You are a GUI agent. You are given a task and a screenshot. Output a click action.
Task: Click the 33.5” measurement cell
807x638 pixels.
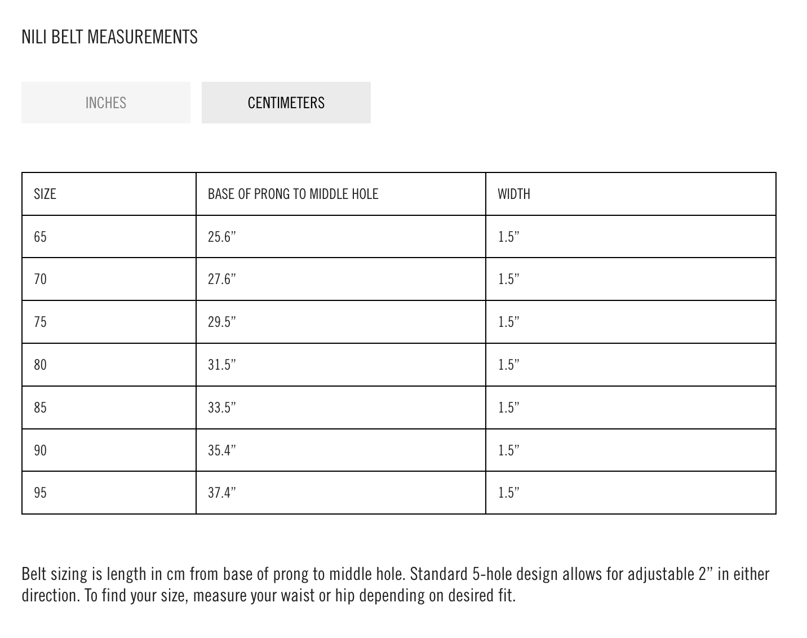[221, 407]
